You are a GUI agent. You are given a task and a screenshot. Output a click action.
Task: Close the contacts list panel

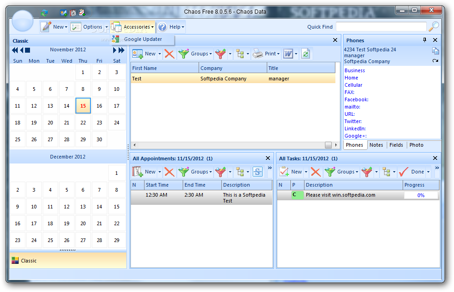335,40
